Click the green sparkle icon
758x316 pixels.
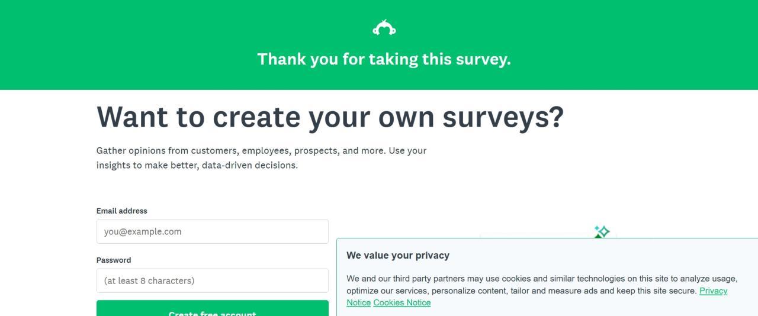pyautogui.click(x=602, y=231)
